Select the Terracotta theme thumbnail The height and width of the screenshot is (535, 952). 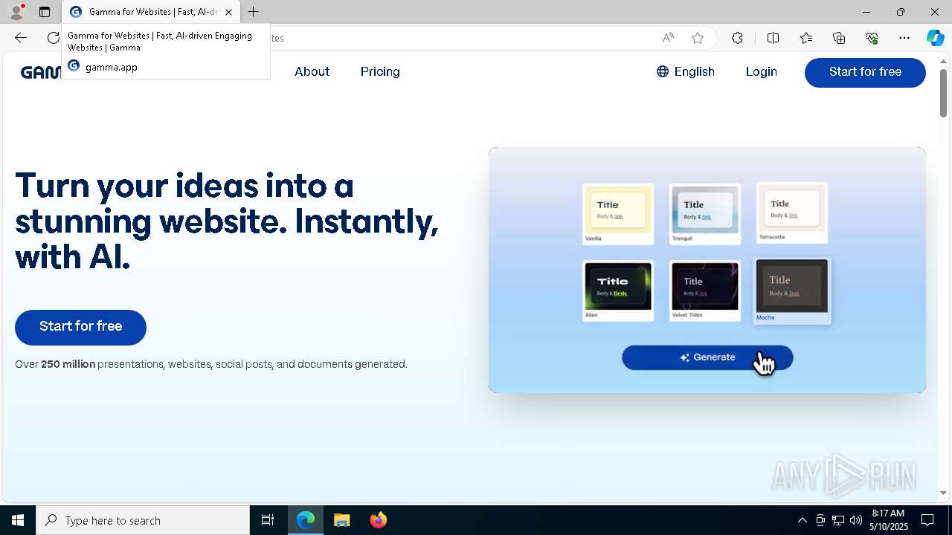tap(792, 213)
